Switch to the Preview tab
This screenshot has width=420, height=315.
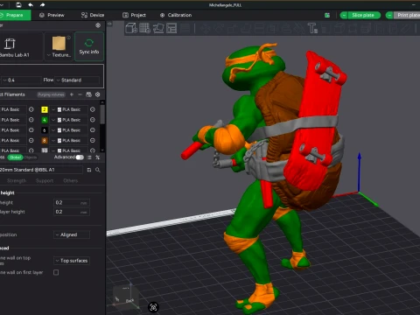[x=52, y=15]
